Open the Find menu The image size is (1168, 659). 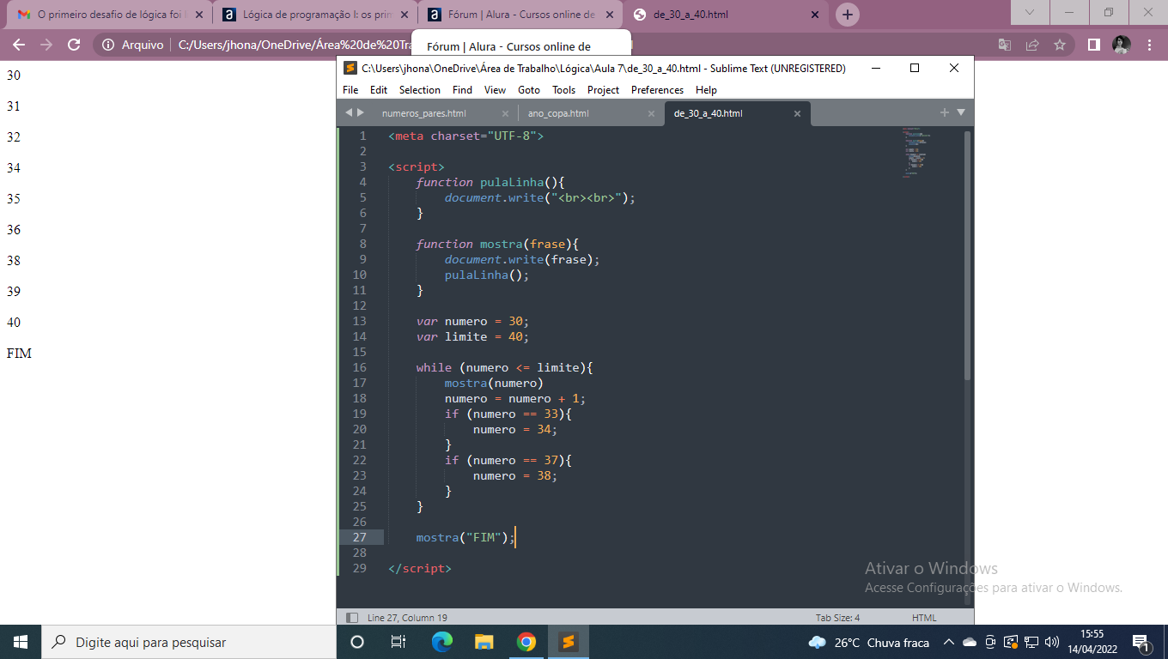pyautogui.click(x=462, y=89)
